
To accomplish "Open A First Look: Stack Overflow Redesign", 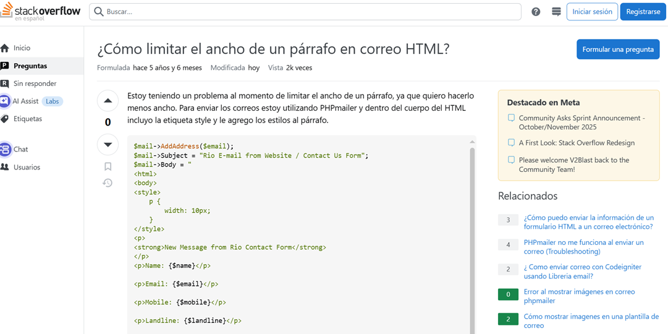I will pyautogui.click(x=577, y=143).
